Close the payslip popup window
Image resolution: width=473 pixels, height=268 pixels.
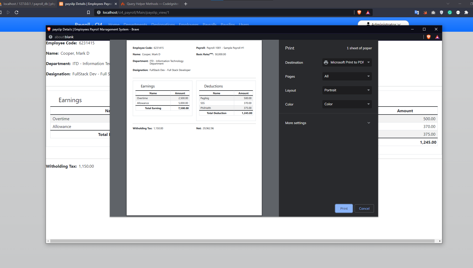[436, 29]
